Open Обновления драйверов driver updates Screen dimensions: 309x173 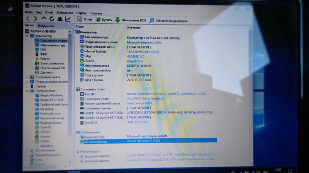tap(168, 21)
